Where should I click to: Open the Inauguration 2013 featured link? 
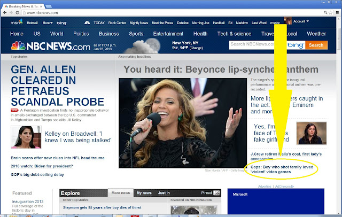point(28,201)
